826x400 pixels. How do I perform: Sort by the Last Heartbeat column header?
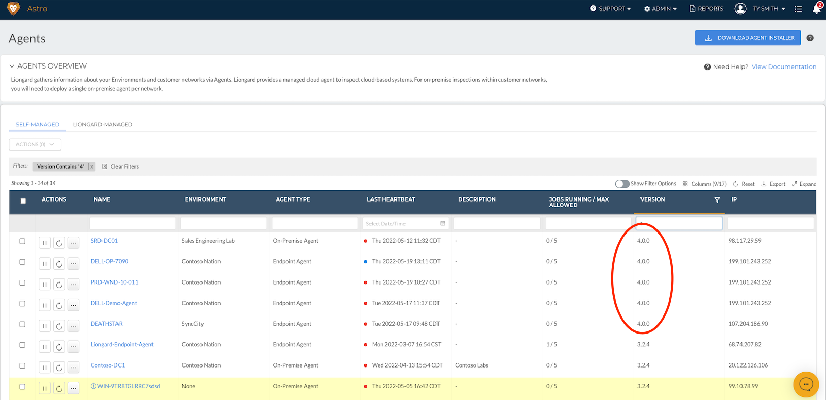pyautogui.click(x=391, y=199)
